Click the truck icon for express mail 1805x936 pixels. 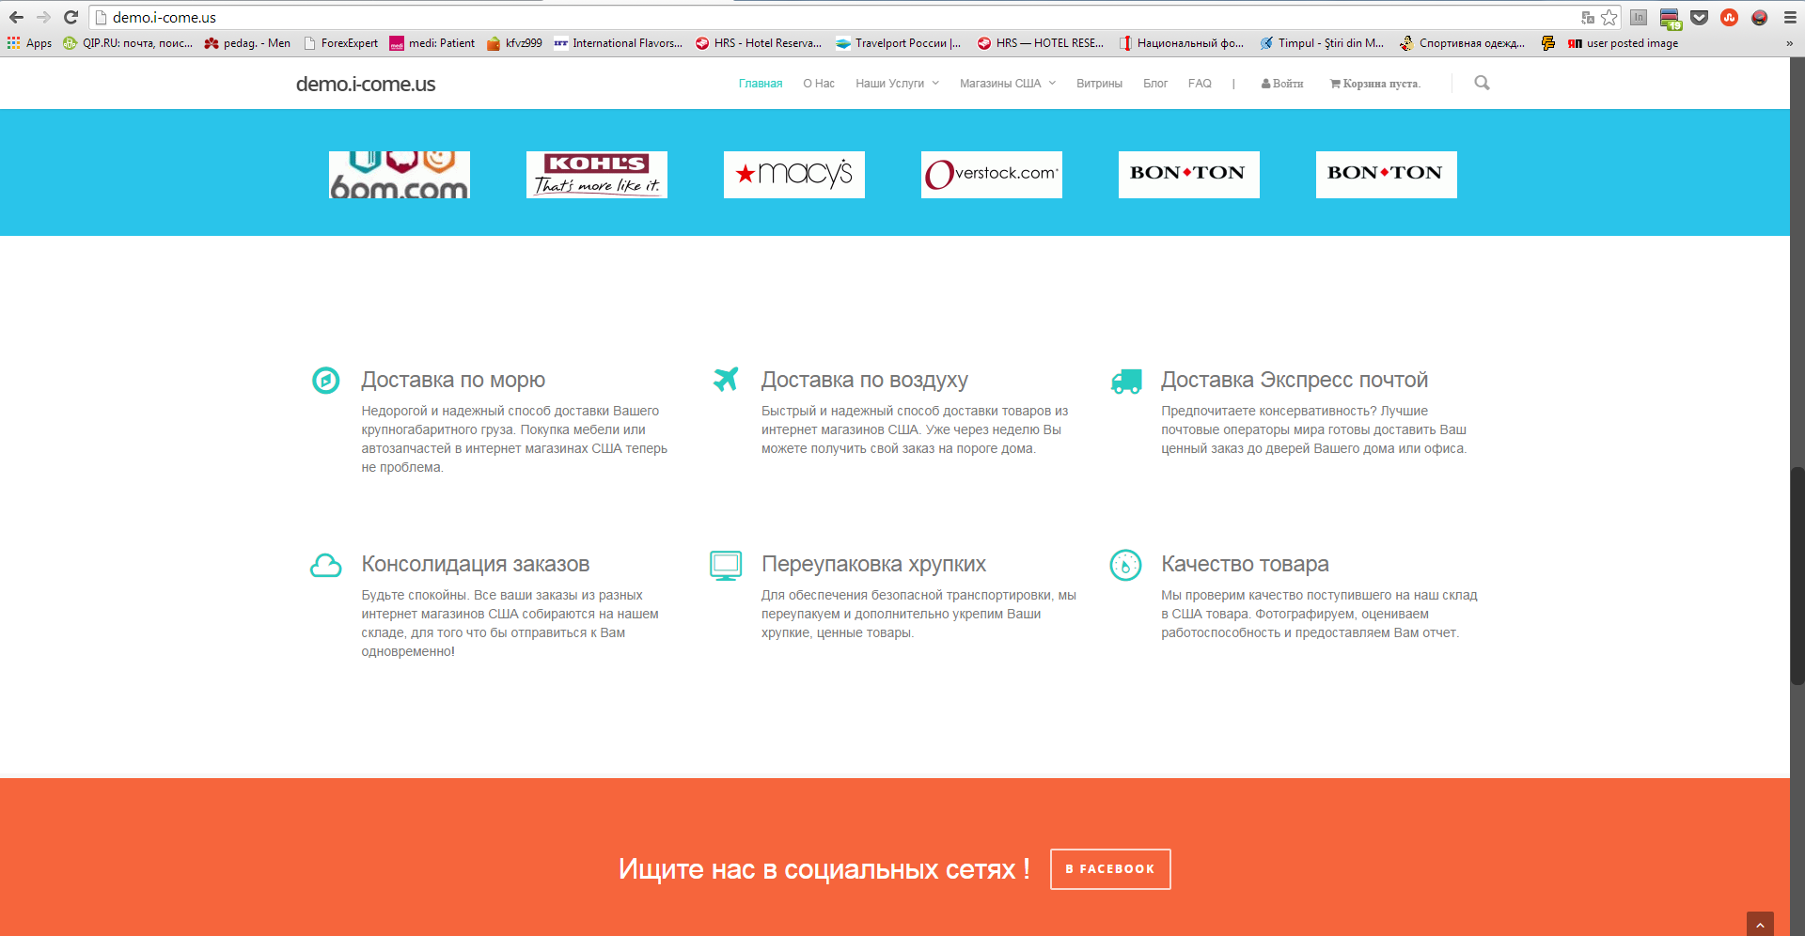(1126, 381)
